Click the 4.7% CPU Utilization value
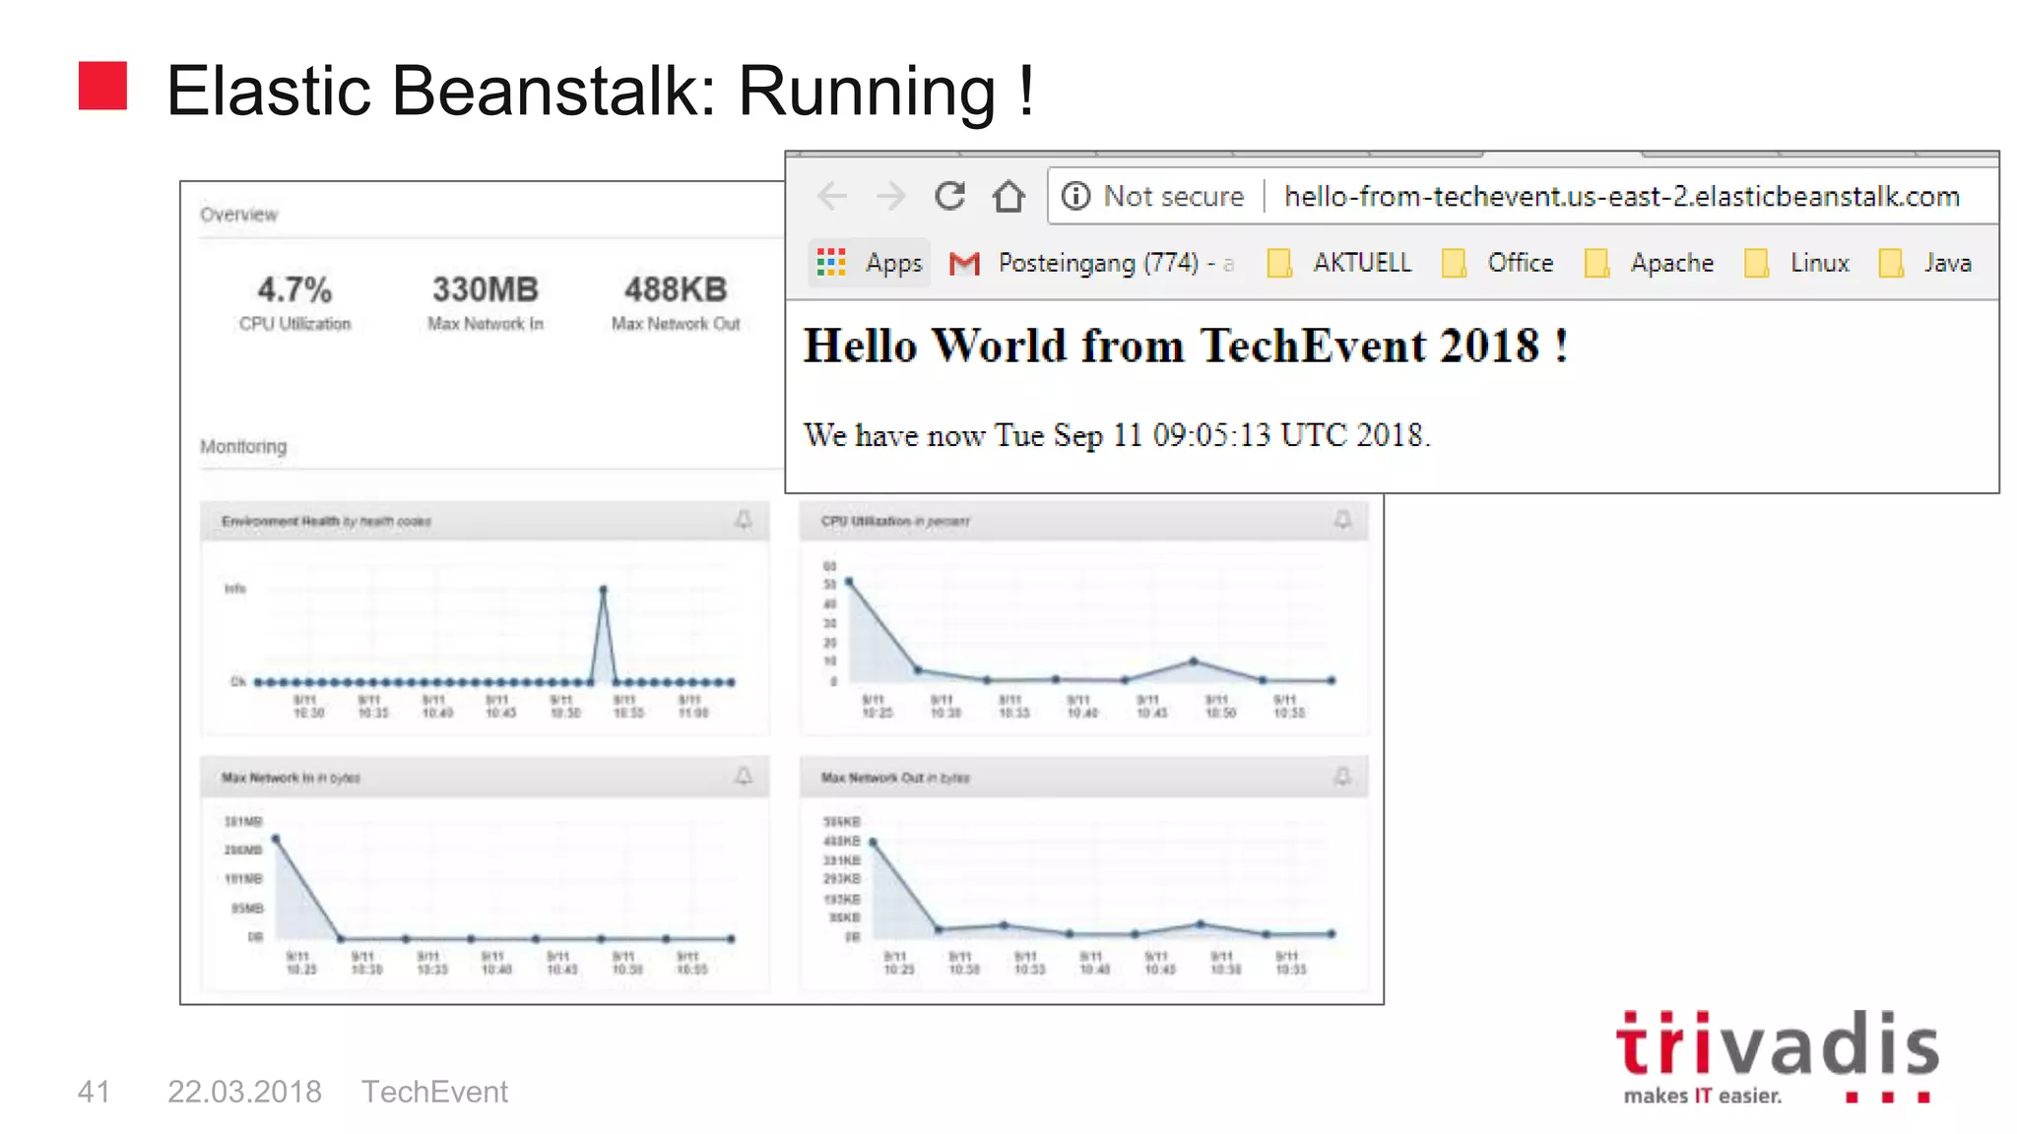Image resolution: width=2017 pixels, height=1134 pixels. [294, 289]
